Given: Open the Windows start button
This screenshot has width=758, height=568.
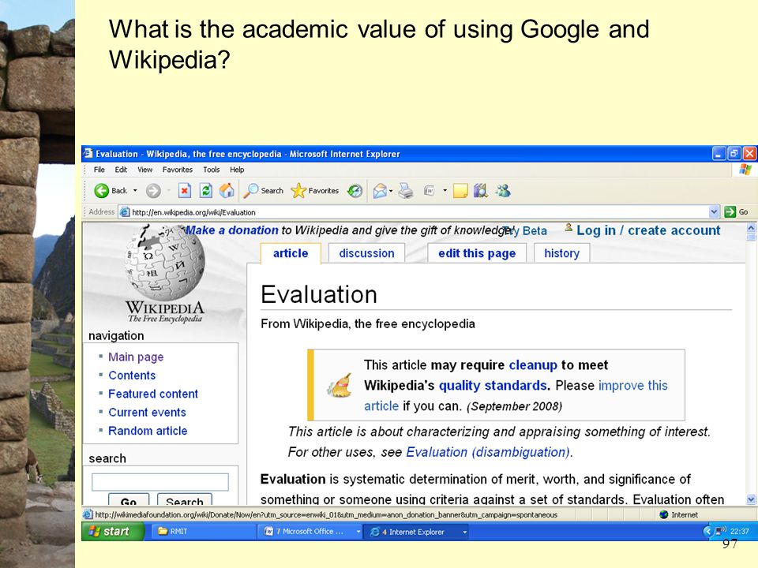Looking at the screenshot, I should (112, 531).
